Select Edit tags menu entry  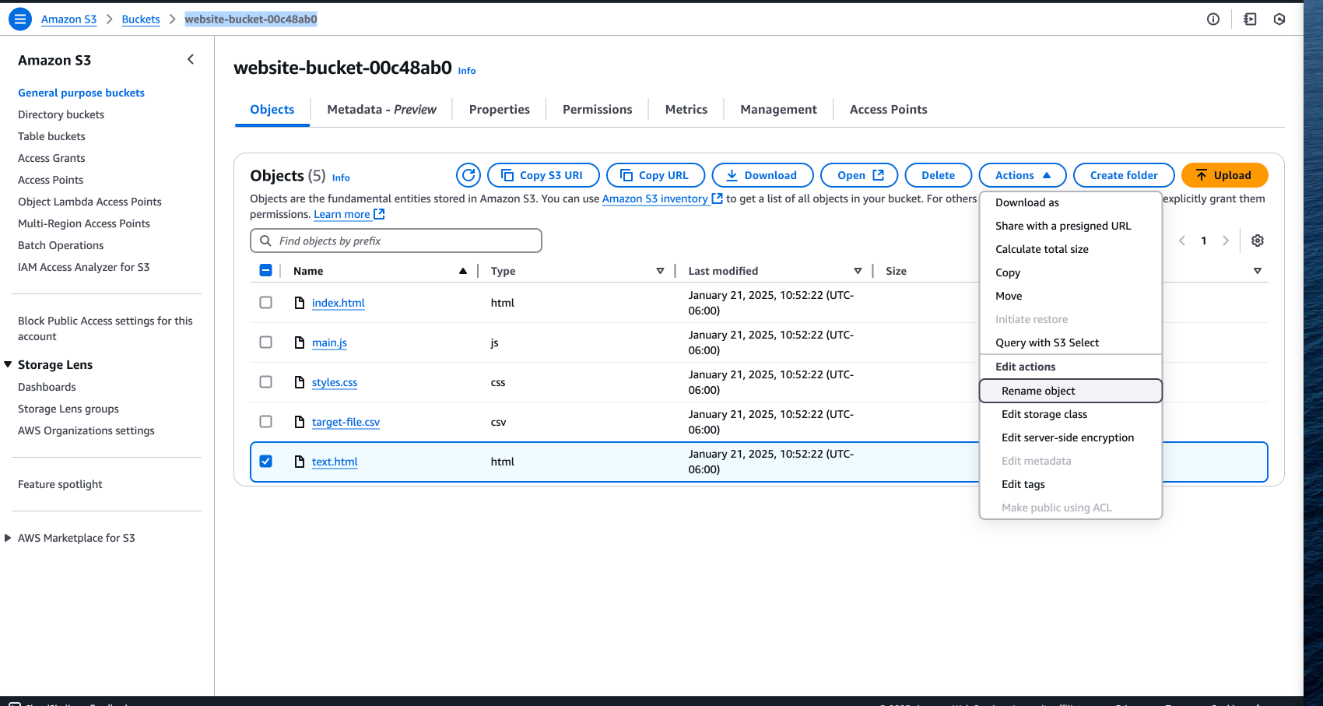(1071, 484)
